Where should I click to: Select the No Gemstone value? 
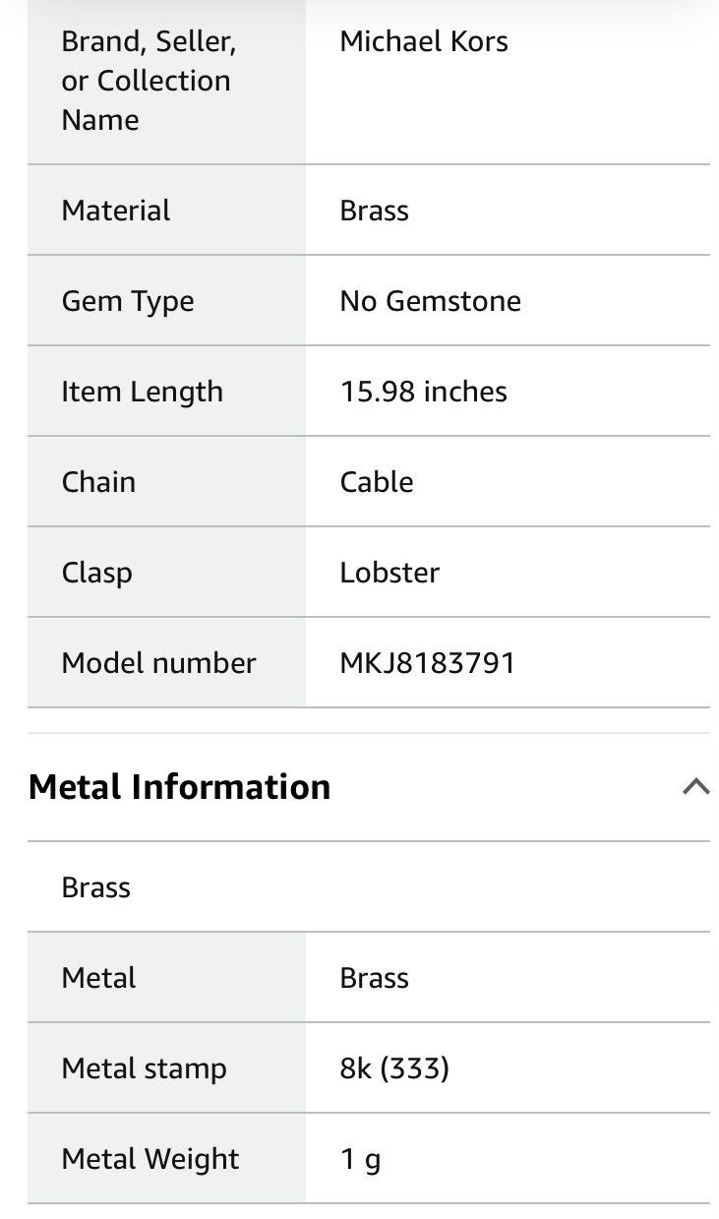click(x=431, y=301)
